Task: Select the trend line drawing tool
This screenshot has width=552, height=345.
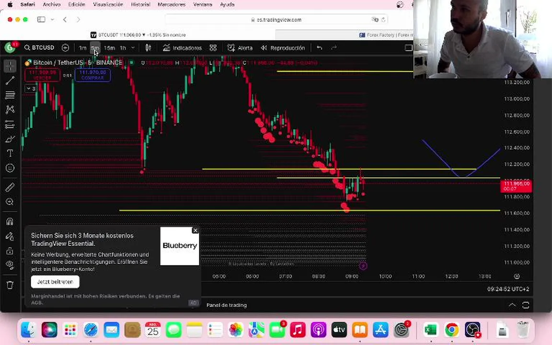Action: [x=10, y=80]
